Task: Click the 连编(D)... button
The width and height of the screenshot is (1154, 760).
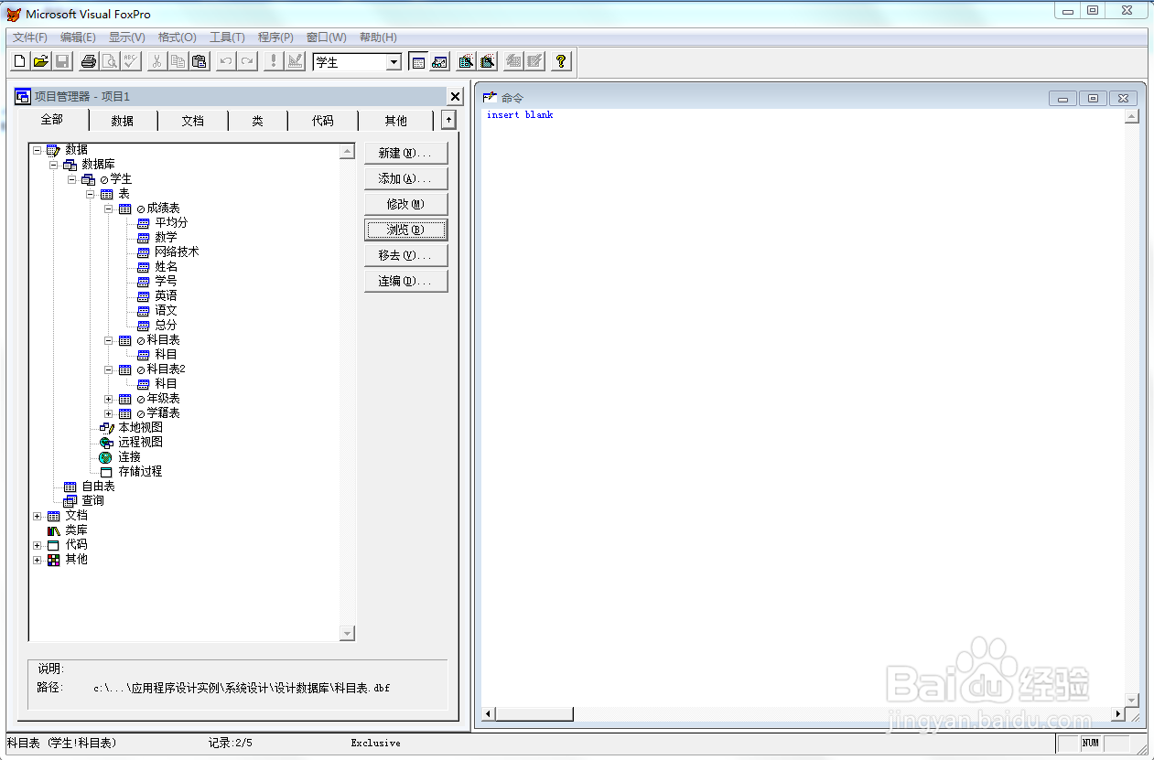Action: pos(405,281)
